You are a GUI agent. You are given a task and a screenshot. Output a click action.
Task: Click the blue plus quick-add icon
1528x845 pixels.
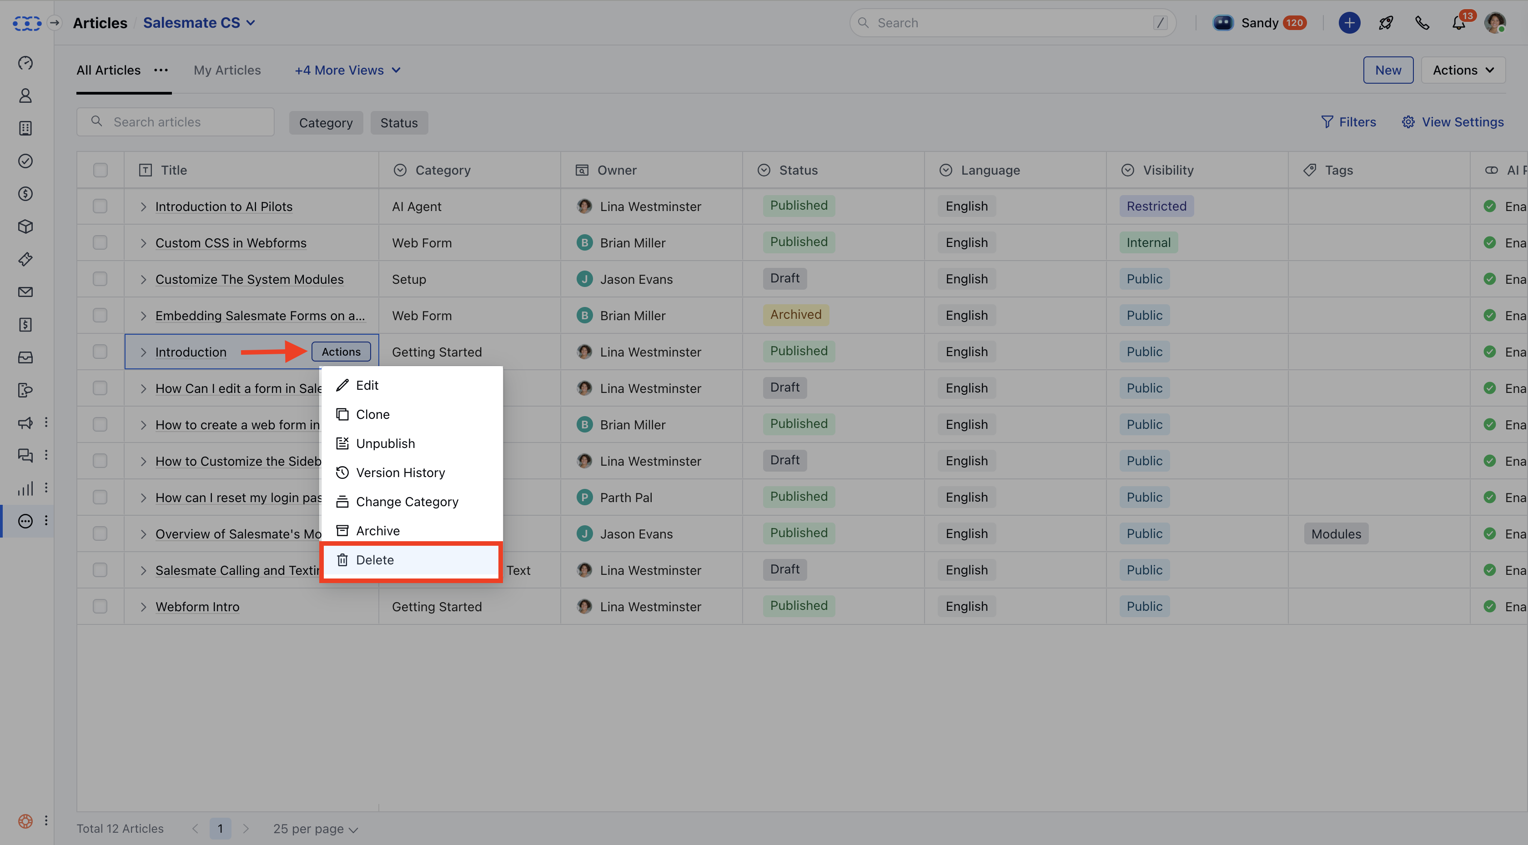tap(1349, 23)
